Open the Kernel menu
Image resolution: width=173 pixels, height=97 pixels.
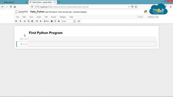(54, 17)
